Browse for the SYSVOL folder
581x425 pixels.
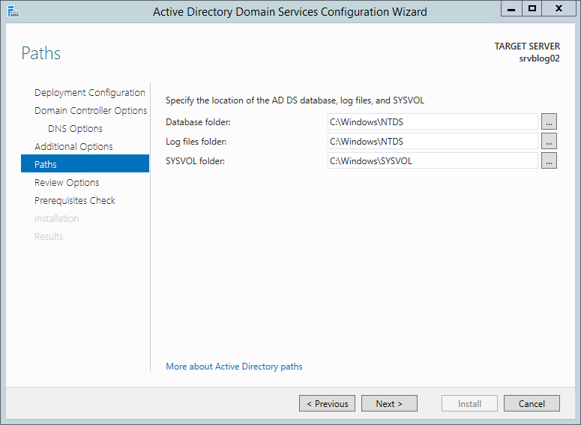click(549, 161)
